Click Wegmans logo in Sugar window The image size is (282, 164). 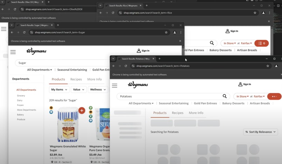pyautogui.click(x=36, y=51)
